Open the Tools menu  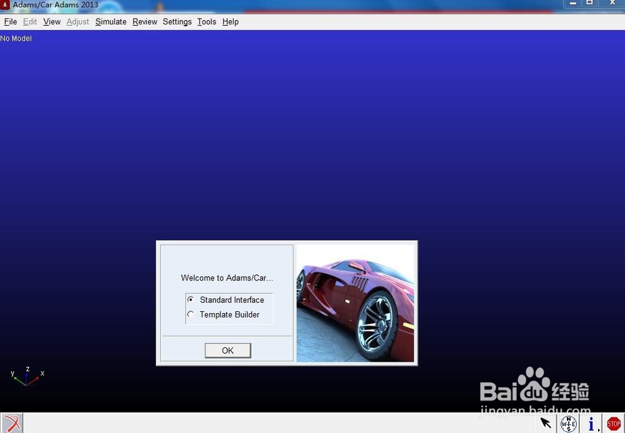point(206,22)
